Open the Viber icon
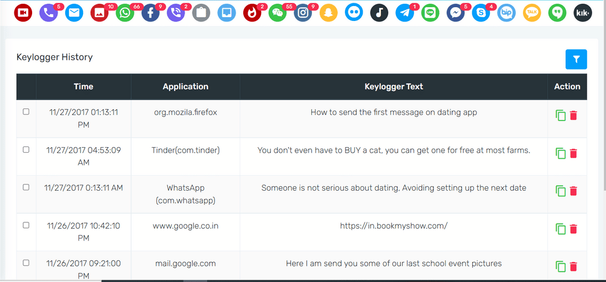 pyautogui.click(x=176, y=13)
